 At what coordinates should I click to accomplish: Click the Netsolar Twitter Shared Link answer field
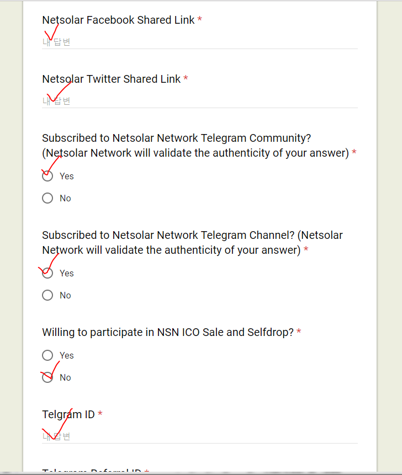(199, 101)
